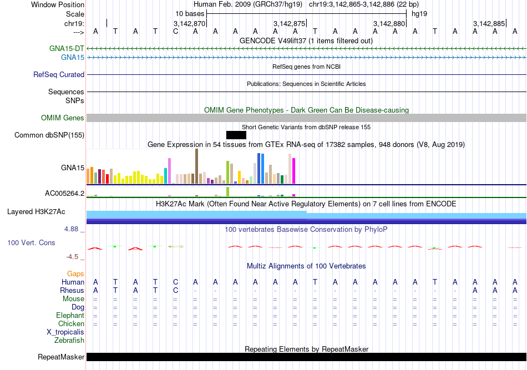Click the gray OMIM Genes bar

(306, 118)
